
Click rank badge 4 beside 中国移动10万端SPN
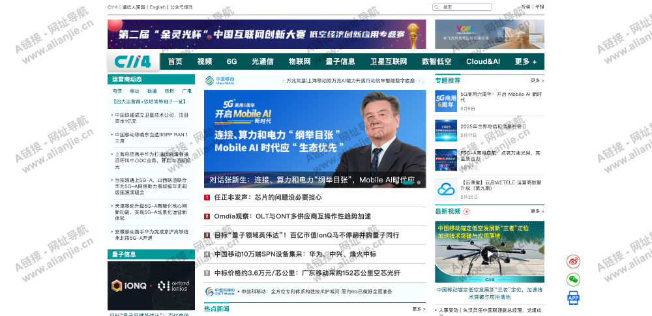point(207,255)
